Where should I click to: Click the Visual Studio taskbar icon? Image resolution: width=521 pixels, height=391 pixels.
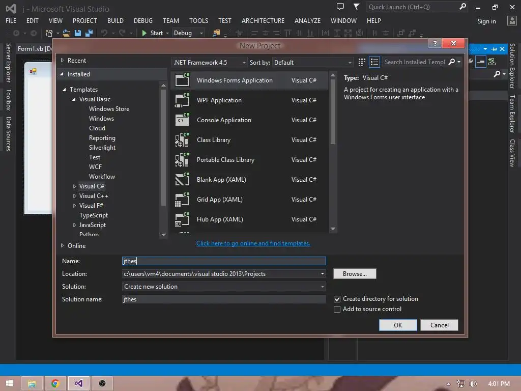click(x=79, y=384)
